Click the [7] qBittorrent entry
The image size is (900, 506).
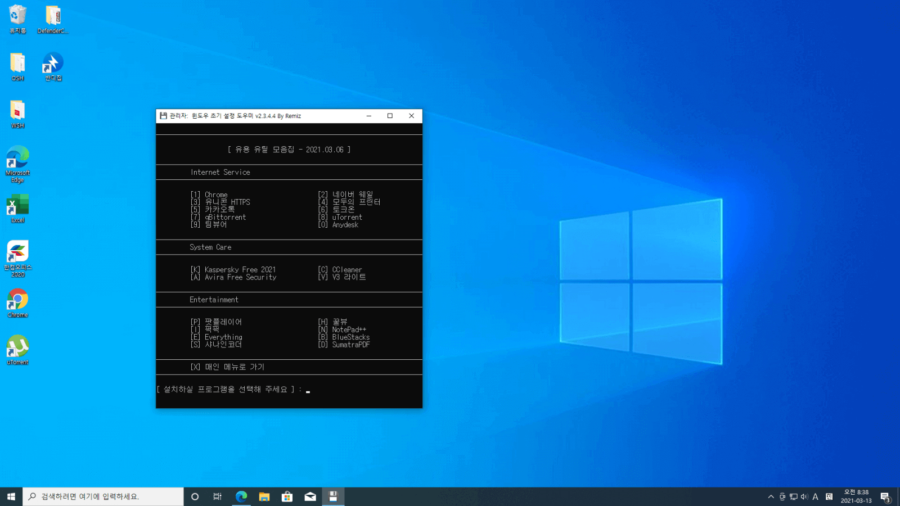click(x=218, y=217)
